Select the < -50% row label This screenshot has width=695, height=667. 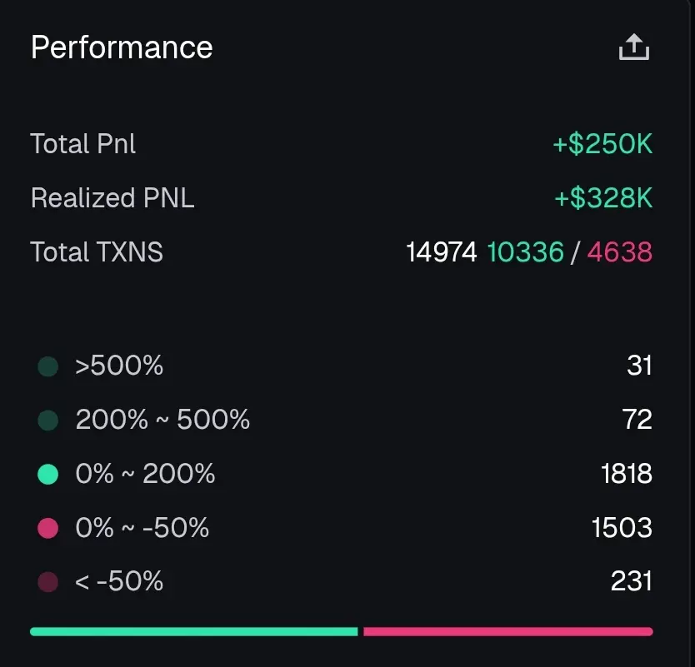[x=119, y=581]
